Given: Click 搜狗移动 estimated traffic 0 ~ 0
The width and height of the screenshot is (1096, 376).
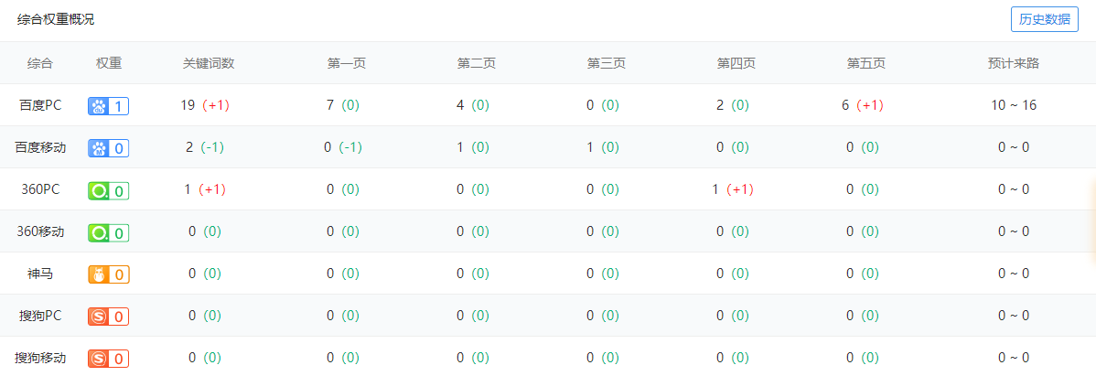Looking at the screenshot, I should click(1014, 358).
